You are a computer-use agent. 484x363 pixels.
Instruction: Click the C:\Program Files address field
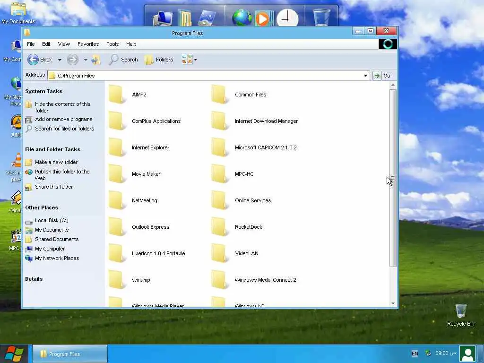point(208,76)
